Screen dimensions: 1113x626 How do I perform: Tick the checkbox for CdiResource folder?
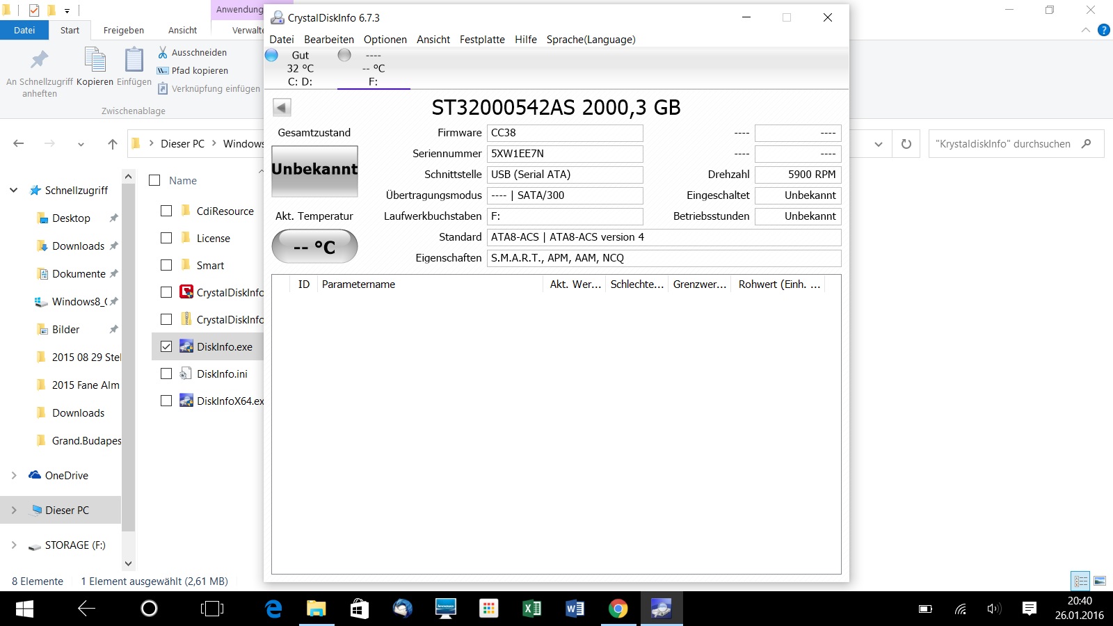166,211
